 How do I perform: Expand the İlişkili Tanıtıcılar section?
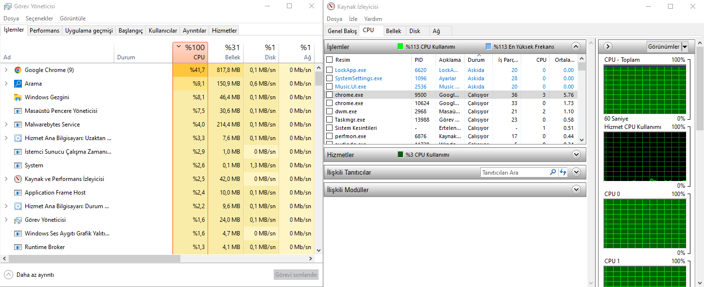(x=576, y=172)
